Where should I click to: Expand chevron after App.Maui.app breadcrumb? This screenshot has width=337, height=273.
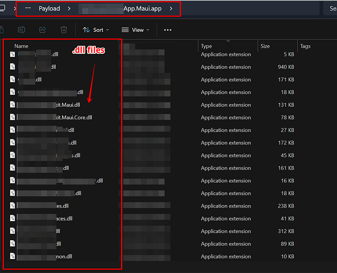tap(171, 9)
